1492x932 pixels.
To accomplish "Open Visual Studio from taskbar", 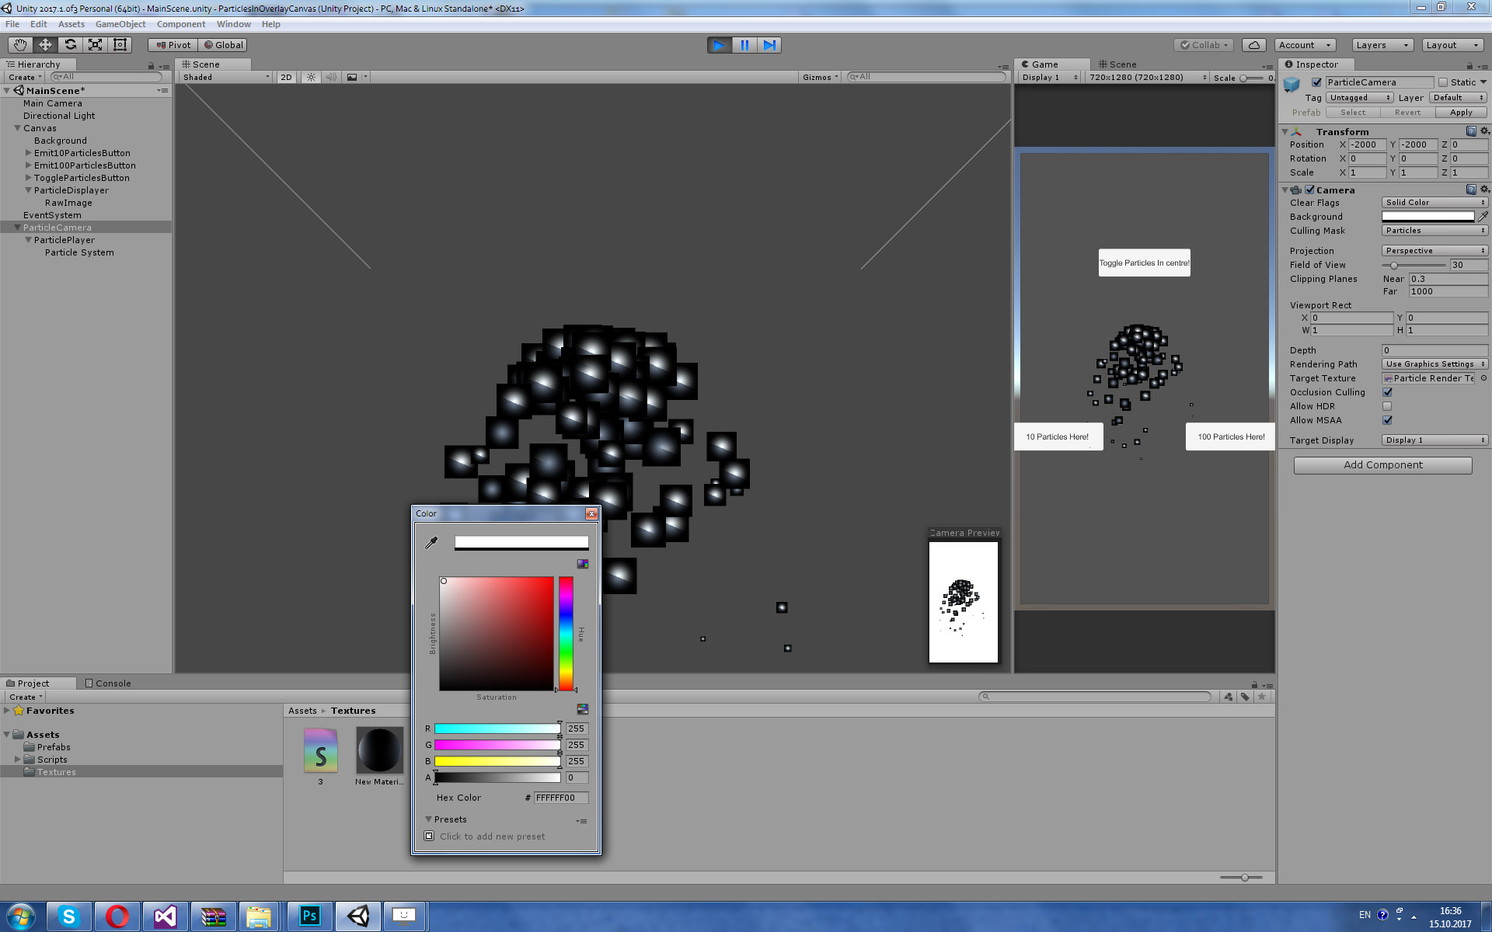I will click(166, 916).
